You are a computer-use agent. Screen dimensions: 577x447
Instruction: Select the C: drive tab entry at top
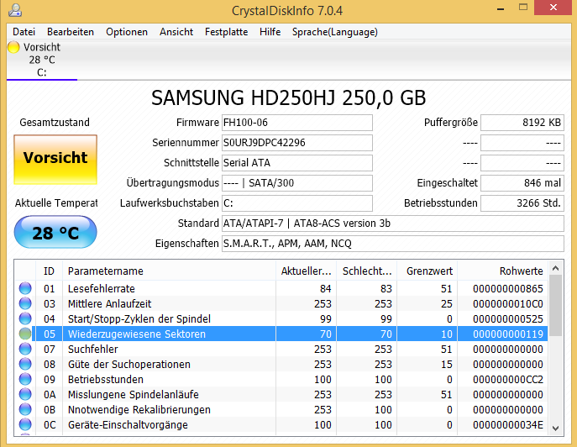[42, 60]
